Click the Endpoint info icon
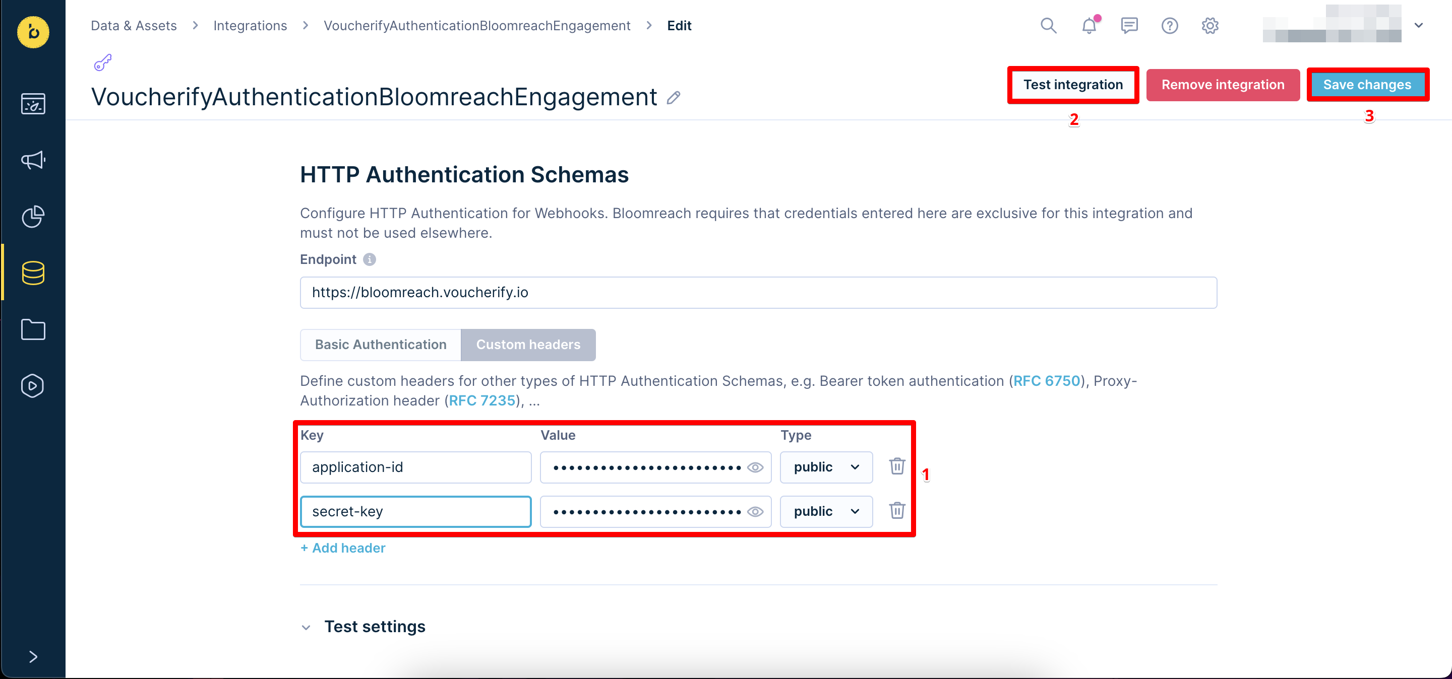The height and width of the screenshot is (679, 1452). [x=369, y=259]
